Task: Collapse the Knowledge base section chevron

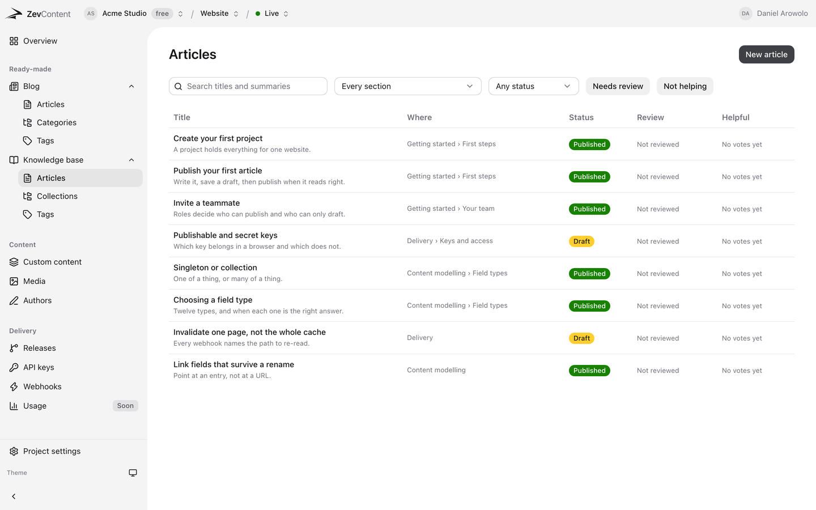Action: coord(131,160)
